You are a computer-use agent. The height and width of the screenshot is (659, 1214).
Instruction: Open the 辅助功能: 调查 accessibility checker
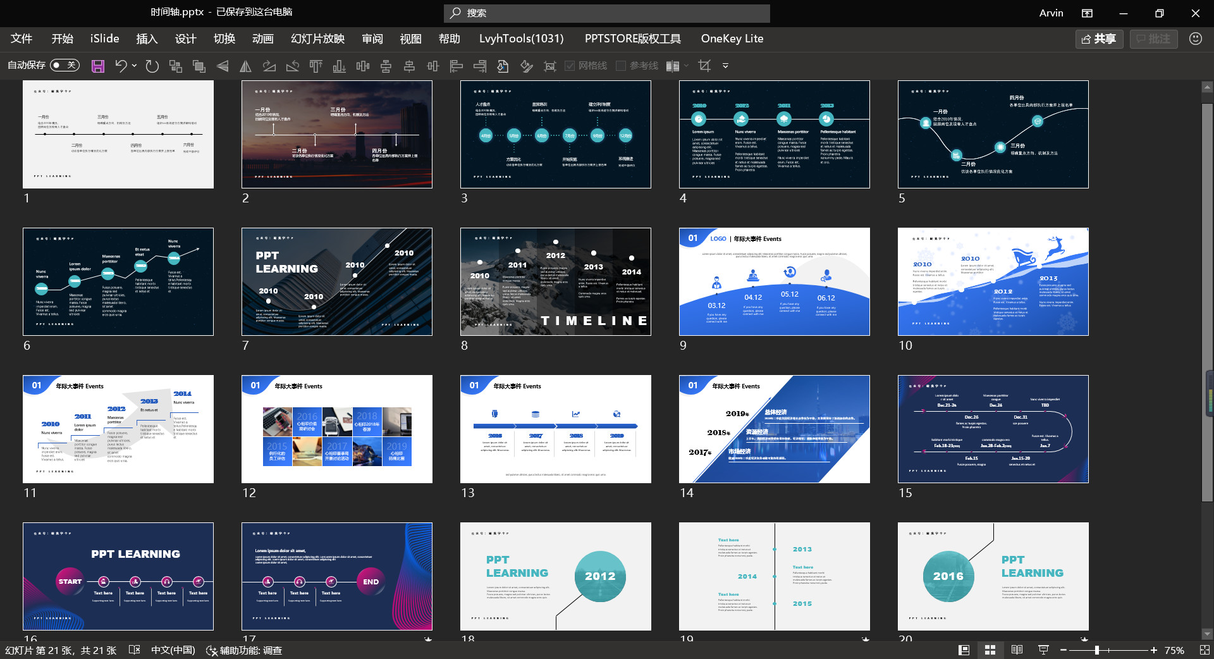pyautogui.click(x=244, y=650)
